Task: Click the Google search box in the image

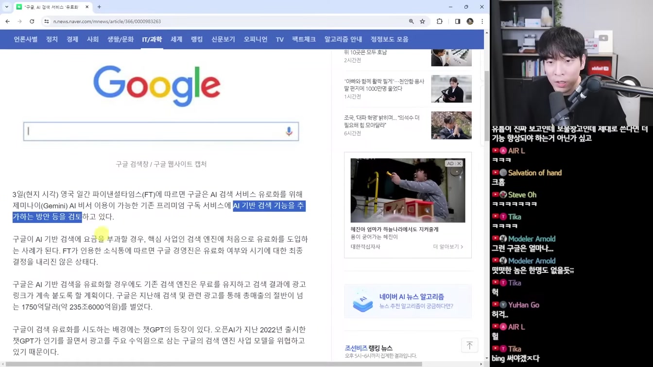Action: coord(161,132)
